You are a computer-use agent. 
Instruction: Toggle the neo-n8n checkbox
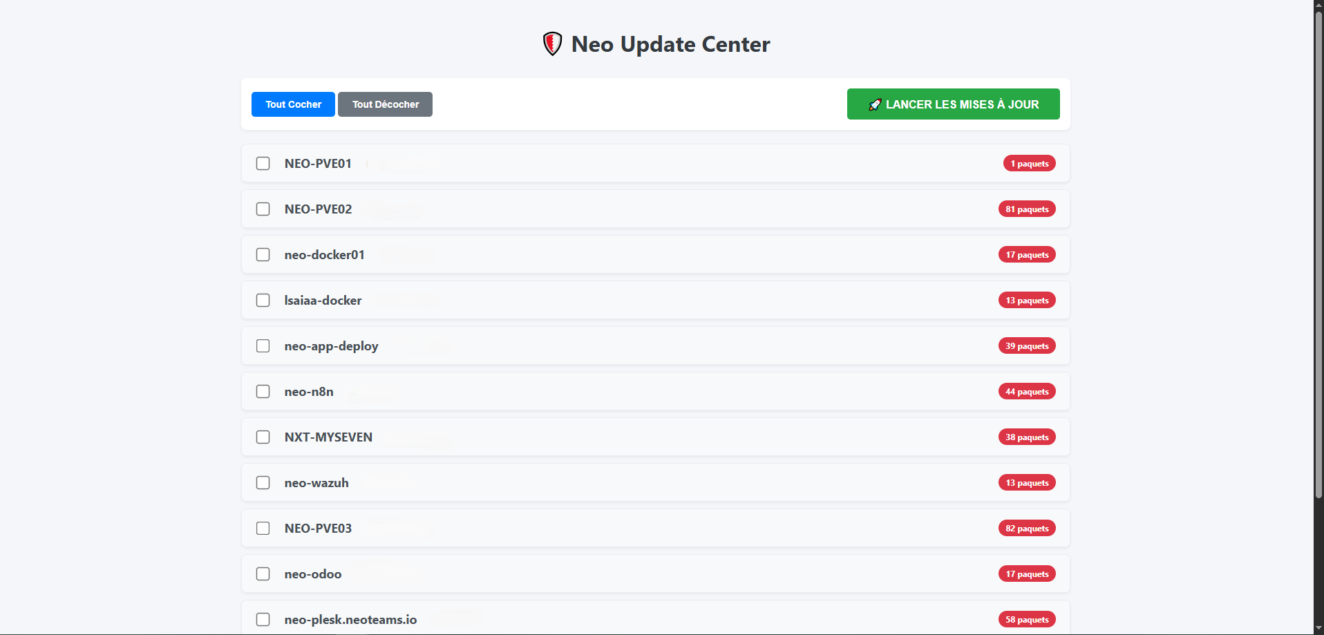pos(263,392)
